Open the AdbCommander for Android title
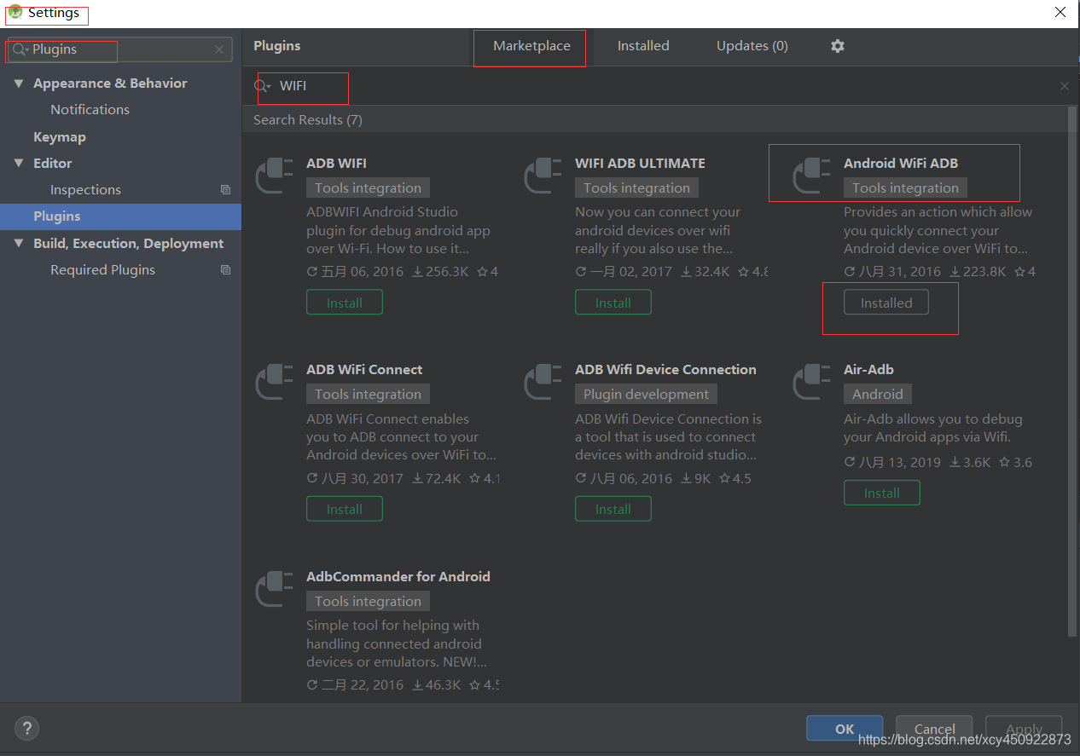 (398, 577)
